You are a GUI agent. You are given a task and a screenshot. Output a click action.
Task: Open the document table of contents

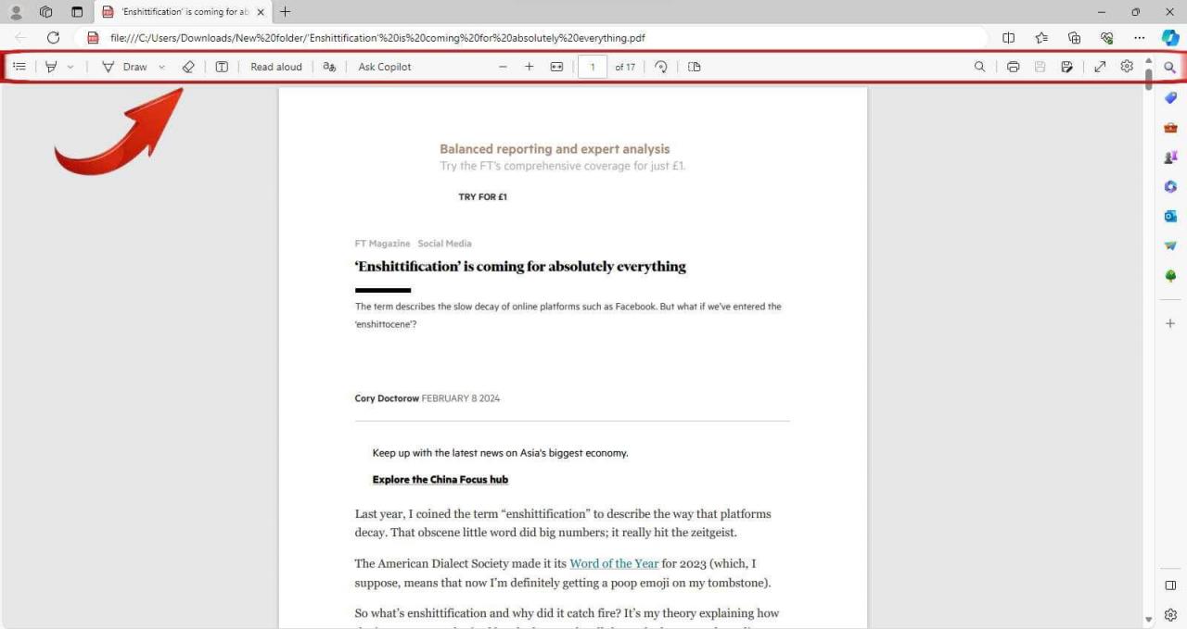pyautogui.click(x=19, y=66)
